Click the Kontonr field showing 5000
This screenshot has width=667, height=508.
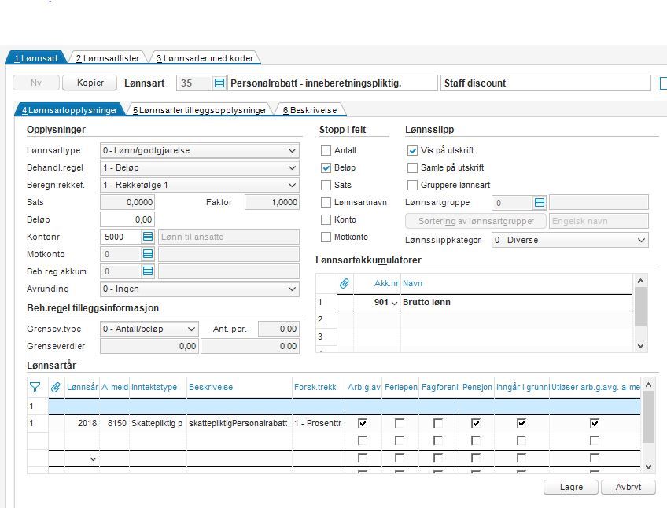[121, 237]
